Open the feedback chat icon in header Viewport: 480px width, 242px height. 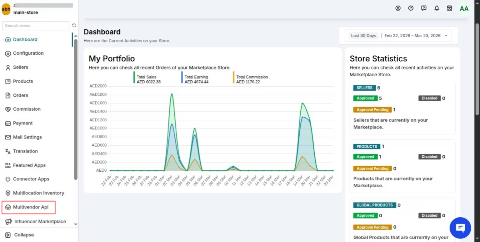[x=424, y=8]
